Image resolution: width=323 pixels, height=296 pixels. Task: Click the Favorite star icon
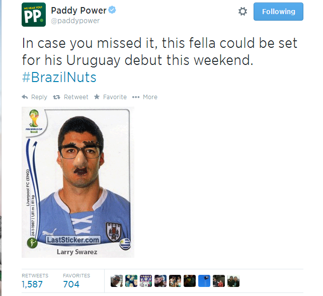[x=97, y=97]
